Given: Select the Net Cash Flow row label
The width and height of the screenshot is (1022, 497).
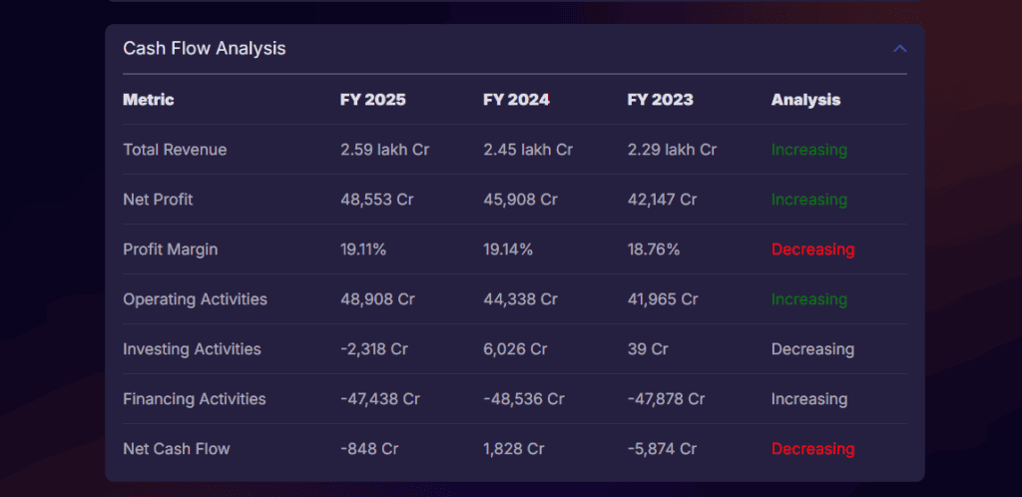Looking at the screenshot, I should pyautogui.click(x=176, y=449).
